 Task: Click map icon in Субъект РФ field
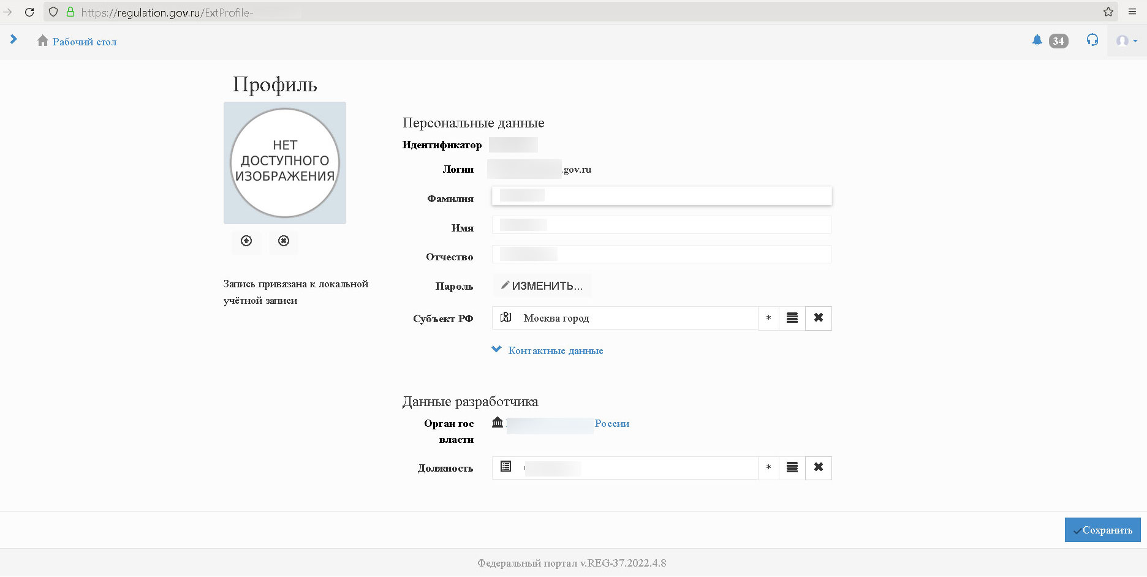click(505, 317)
